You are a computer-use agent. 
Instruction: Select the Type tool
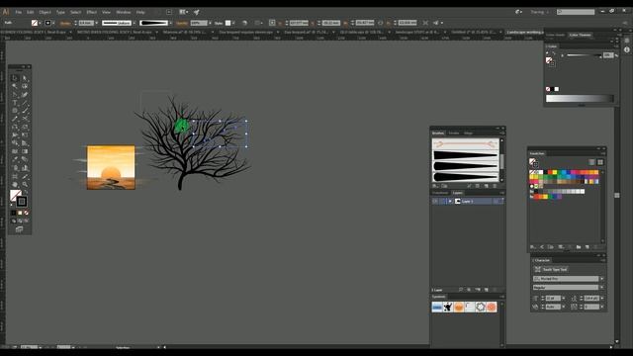pyautogui.click(x=15, y=103)
